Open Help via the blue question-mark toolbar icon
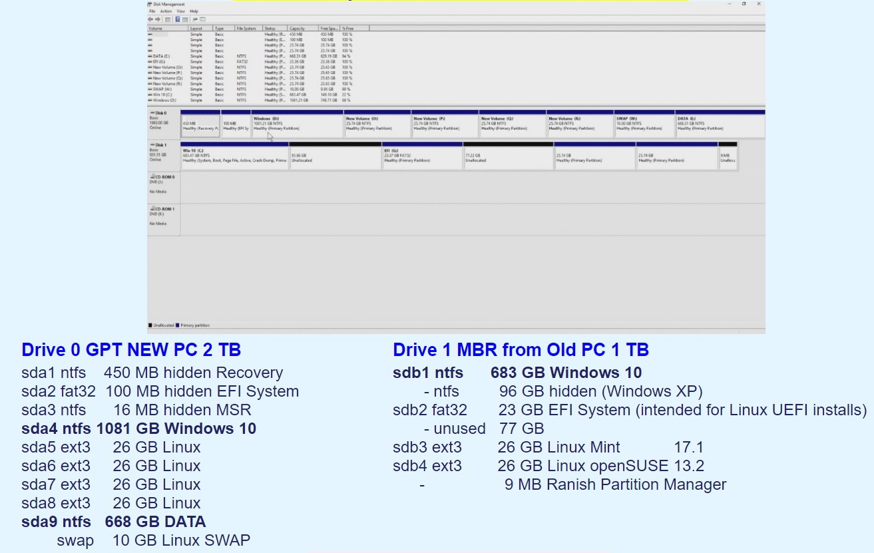This screenshot has height=553, width=874. pos(178,19)
